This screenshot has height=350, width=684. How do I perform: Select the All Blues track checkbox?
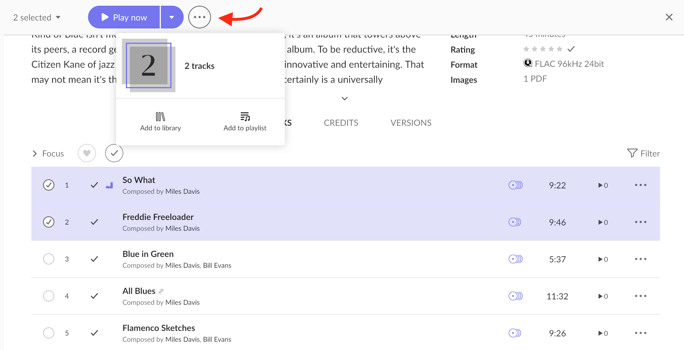click(x=49, y=296)
